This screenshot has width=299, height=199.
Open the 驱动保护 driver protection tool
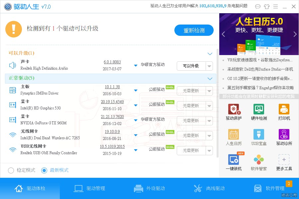tap(234, 112)
